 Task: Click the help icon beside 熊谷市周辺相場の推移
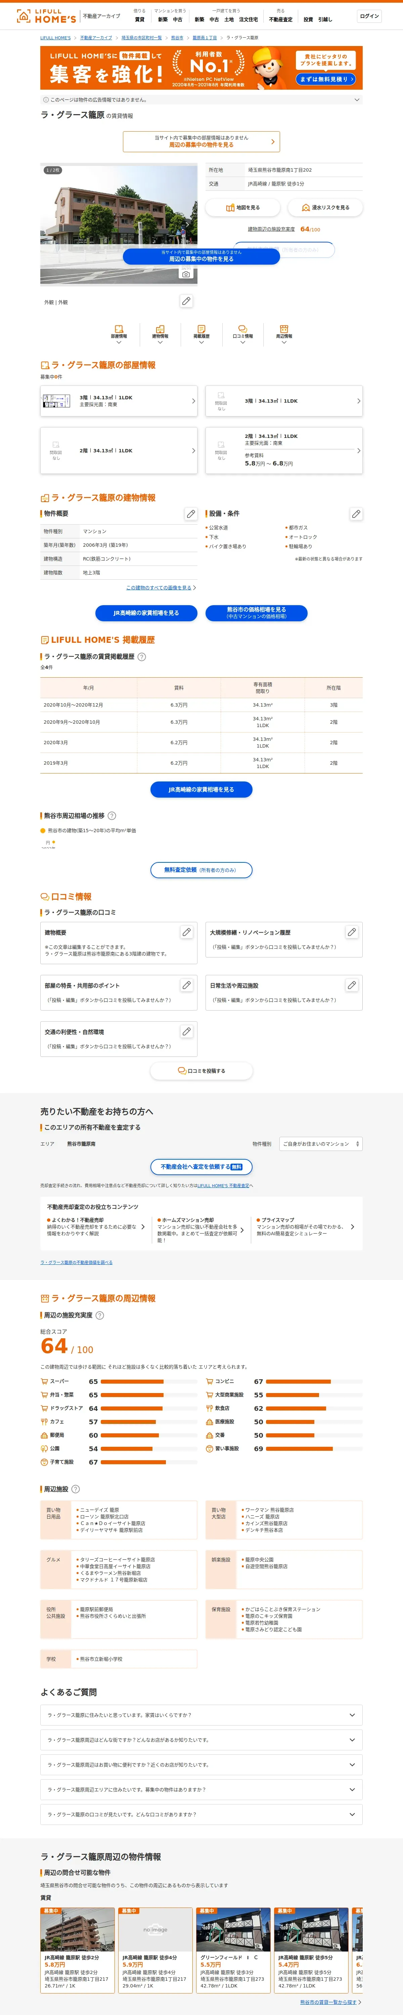click(x=112, y=816)
